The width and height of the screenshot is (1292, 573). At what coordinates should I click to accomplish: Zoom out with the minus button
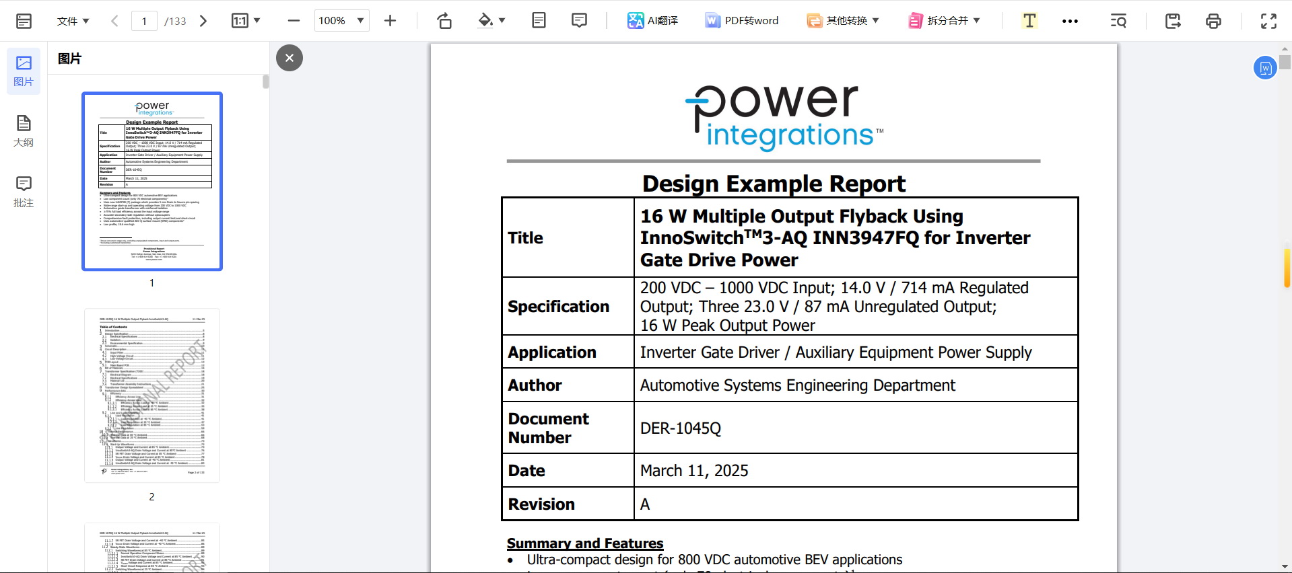(294, 21)
